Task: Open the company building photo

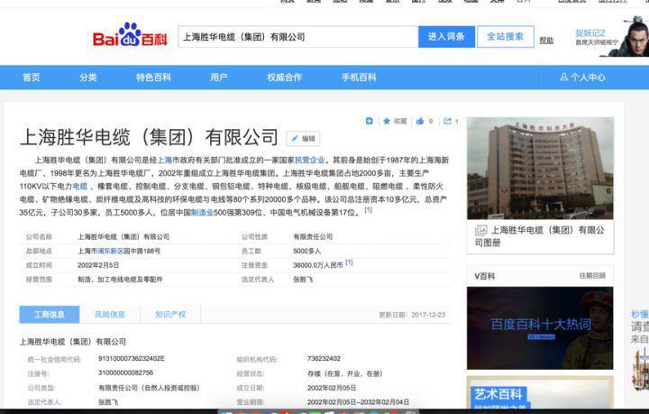Action: [x=540, y=168]
